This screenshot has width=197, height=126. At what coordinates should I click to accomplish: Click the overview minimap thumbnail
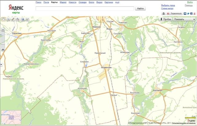coord(11,117)
